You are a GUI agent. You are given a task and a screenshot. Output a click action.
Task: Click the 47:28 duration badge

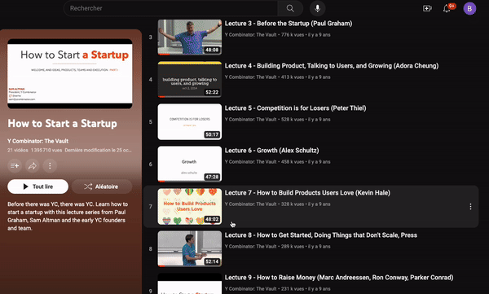[212, 177]
